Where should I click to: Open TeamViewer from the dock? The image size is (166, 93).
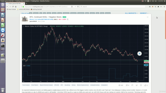(x=3, y=30)
